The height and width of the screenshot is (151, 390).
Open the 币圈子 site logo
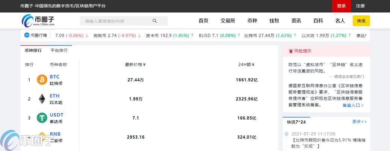pyautogui.click(x=38, y=21)
